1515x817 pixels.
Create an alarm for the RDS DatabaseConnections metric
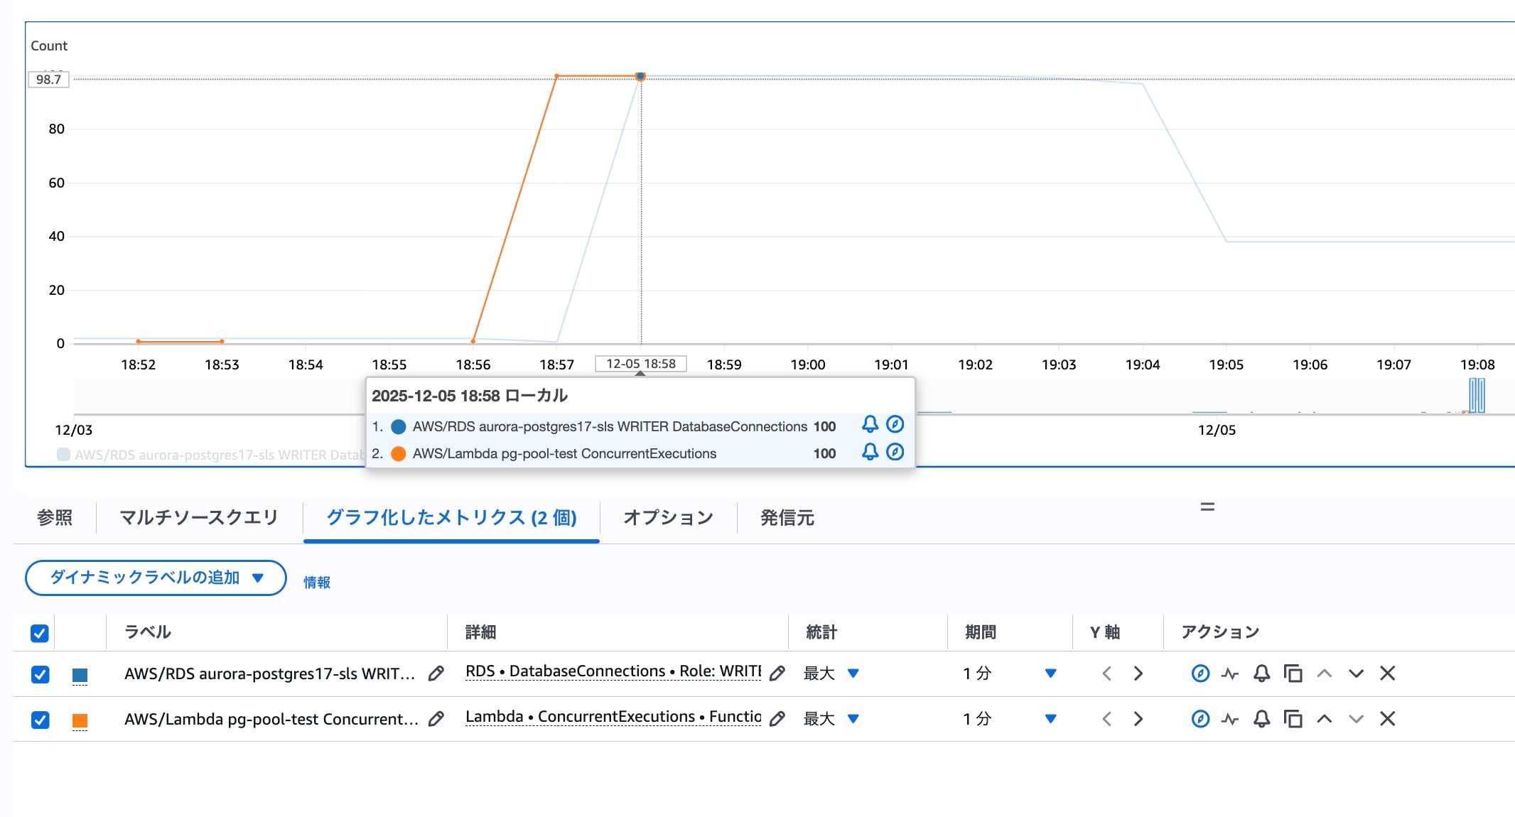coord(1262,673)
